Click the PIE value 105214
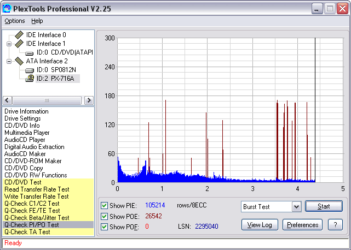The width and height of the screenshot is (351, 250). 155,205
